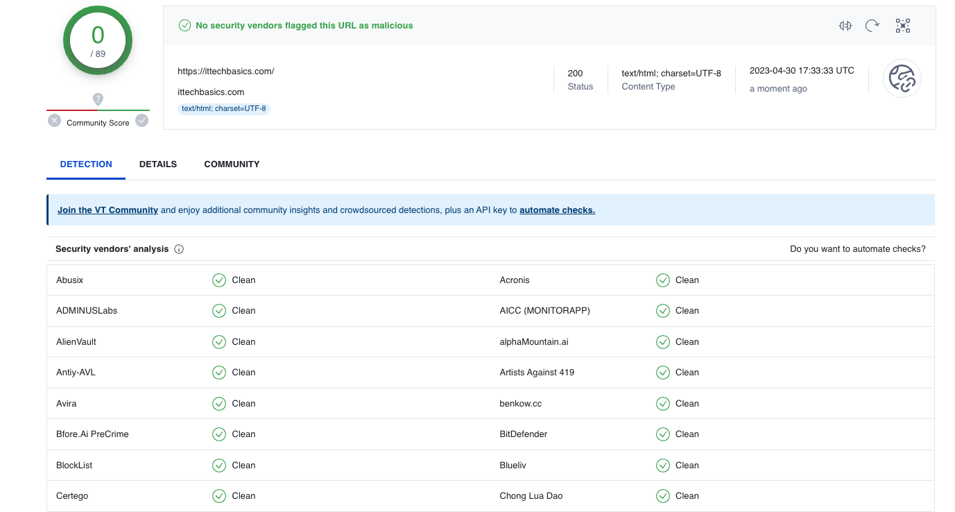Click the Blueliv vendor name
The width and height of the screenshot is (955, 512).
click(513, 466)
